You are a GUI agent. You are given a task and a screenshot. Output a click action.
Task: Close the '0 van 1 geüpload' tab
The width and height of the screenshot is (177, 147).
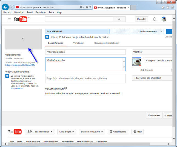[x=129, y=8]
